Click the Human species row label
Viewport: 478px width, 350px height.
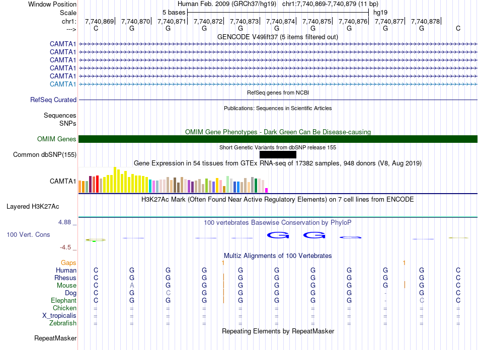tap(66, 270)
